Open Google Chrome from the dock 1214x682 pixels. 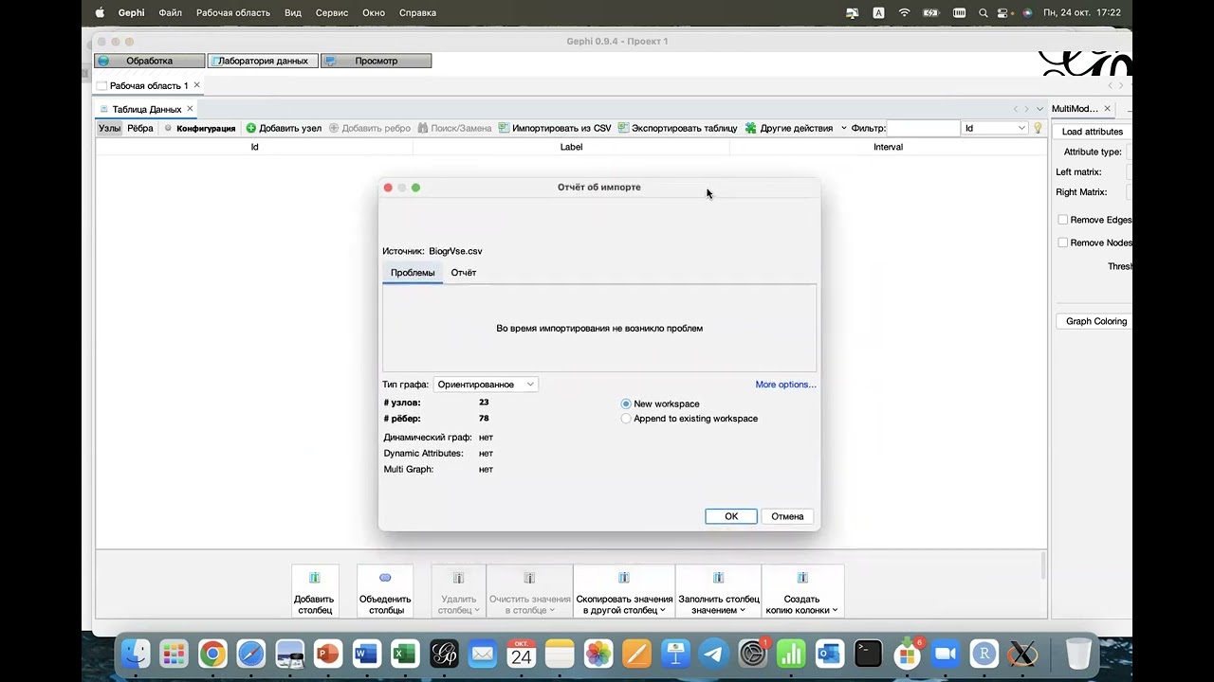(212, 654)
